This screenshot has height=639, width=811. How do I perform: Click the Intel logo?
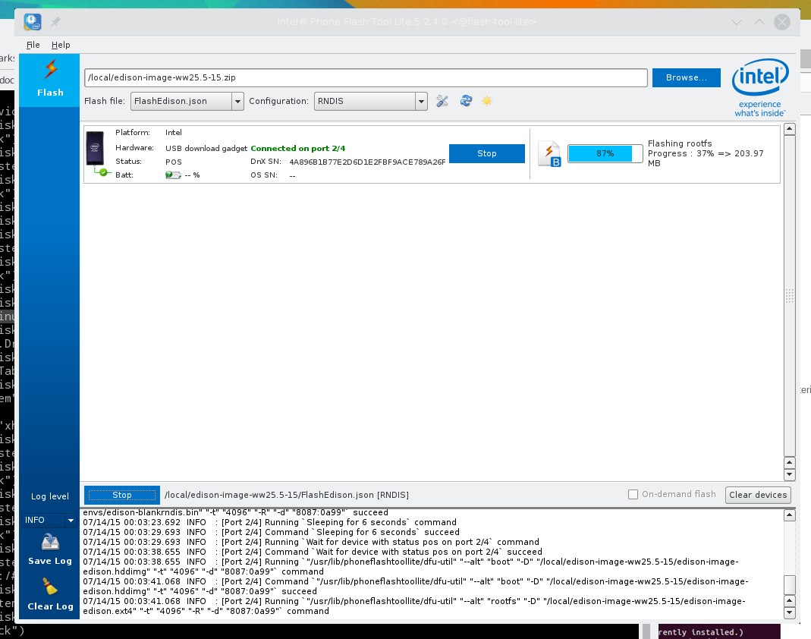tap(760, 87)
